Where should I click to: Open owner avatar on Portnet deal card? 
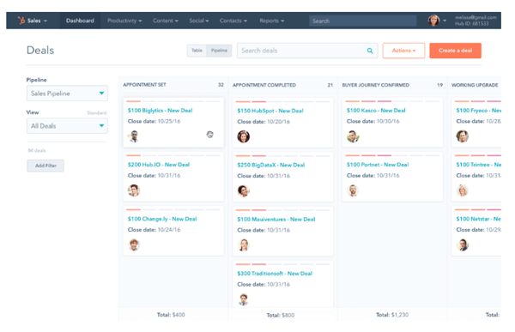point(353,190)
